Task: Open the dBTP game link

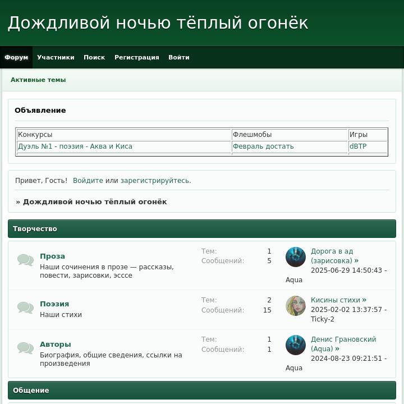Action: (x=358, y=146)
